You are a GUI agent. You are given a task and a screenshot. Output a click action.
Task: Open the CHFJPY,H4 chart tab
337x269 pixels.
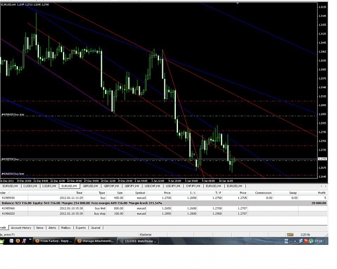[x=193, y=186]
